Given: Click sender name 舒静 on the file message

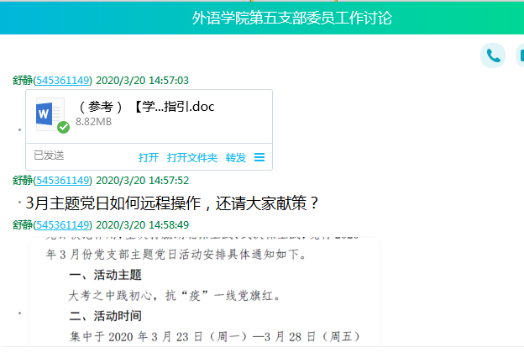Looking at the screenshot, I should click(22, 81).
